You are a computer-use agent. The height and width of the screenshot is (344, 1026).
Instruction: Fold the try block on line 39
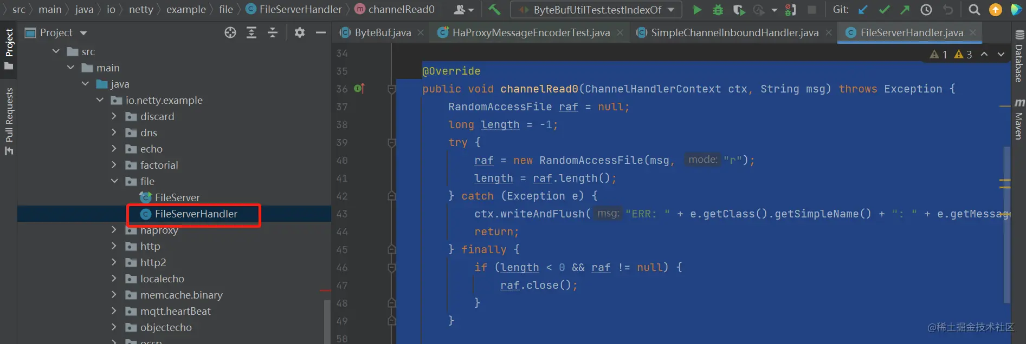click(x=392, y=143)
